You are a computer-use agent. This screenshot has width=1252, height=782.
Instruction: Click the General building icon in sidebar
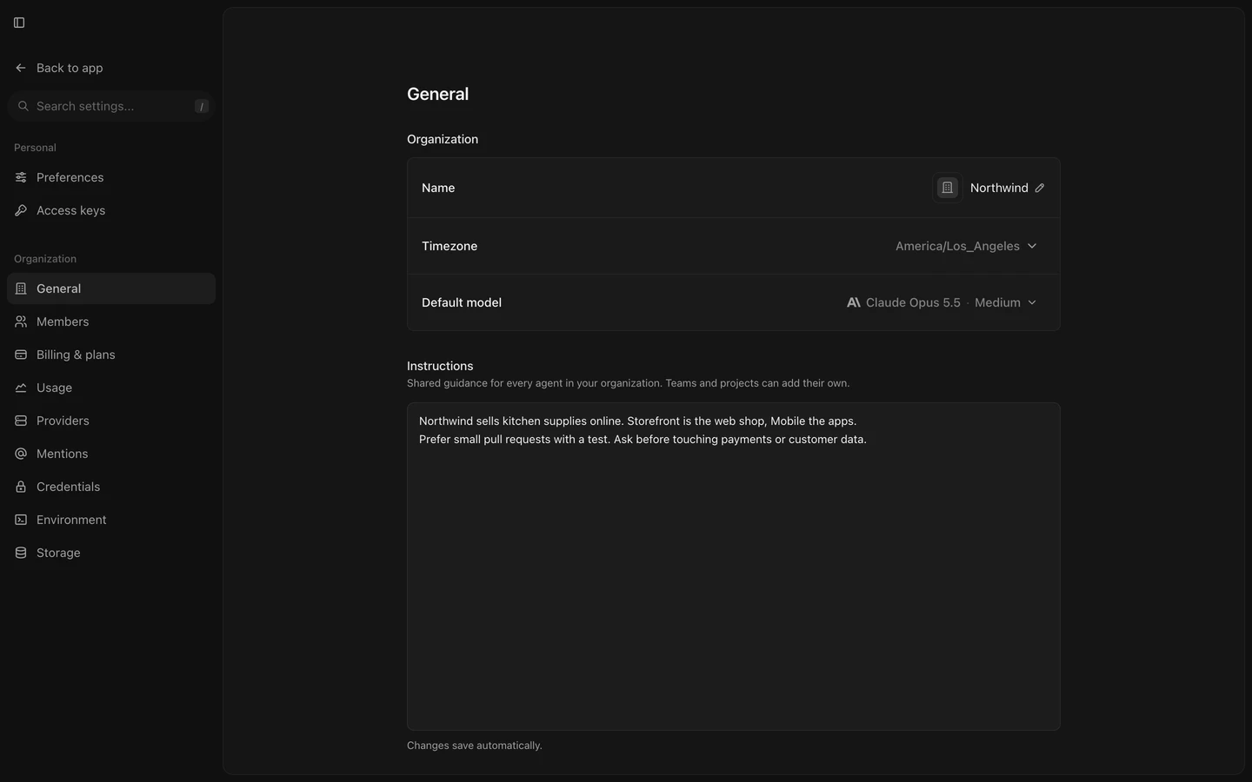21,288
